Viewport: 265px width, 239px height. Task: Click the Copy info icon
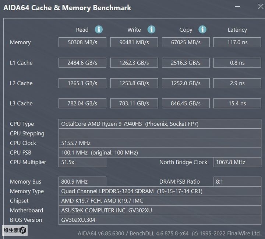point(202,30)
